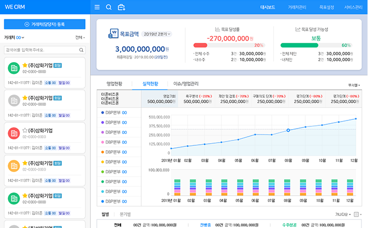Screen dimensions: 368x228
Task: Click the 영업기회 500,000,000원 stage cell
Action: coord(160,99)
